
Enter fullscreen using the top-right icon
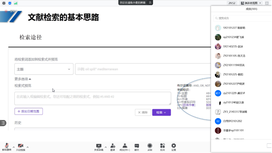coord(267,3)
